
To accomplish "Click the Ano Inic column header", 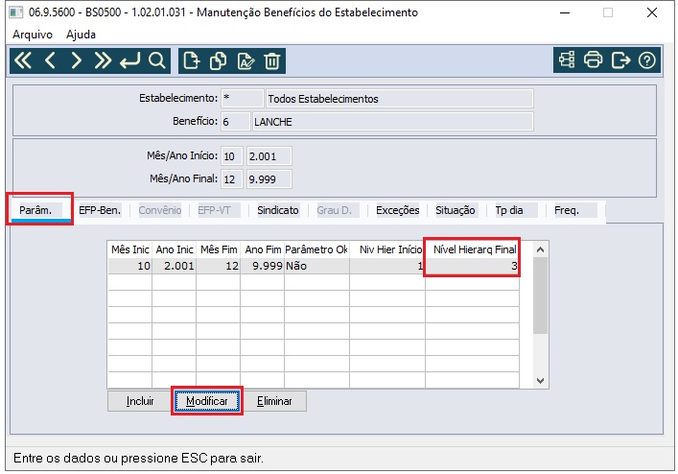I will pyautogui.click(x=175, y=249).
